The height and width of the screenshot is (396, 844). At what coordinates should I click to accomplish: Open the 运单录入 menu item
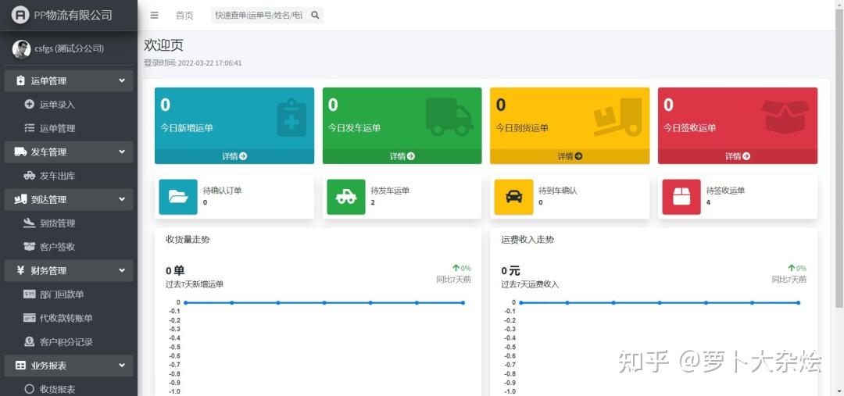click(x=68, y=105)
